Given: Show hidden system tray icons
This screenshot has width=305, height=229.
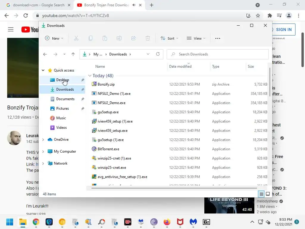Looking at the screenshot, I should [252, 222].
